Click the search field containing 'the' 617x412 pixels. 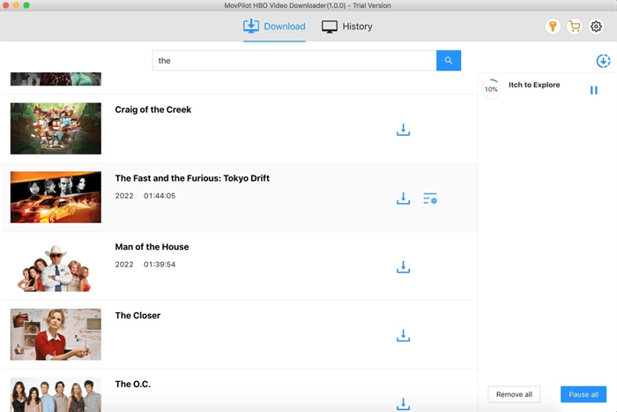[x=294, y=61]
